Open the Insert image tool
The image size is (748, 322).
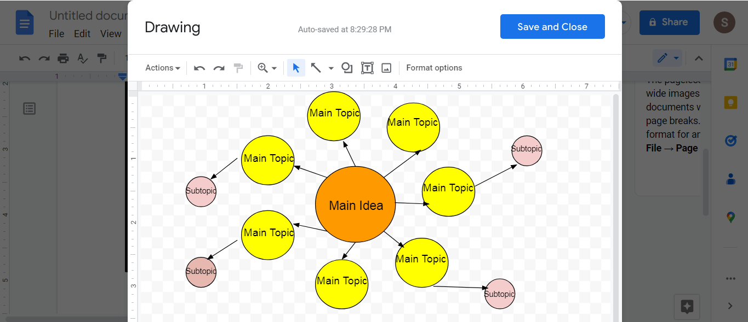[x=387, y=67]
